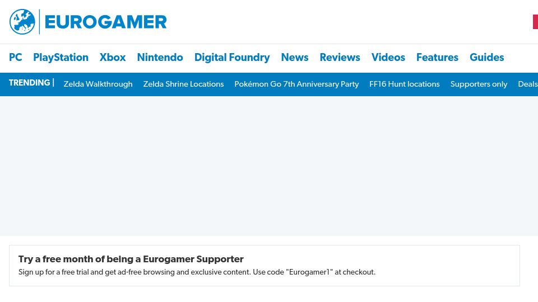538x302 pixels.
Task: Open Pokémon Go 7th Anniversary Party link
Action: (296, 84)
